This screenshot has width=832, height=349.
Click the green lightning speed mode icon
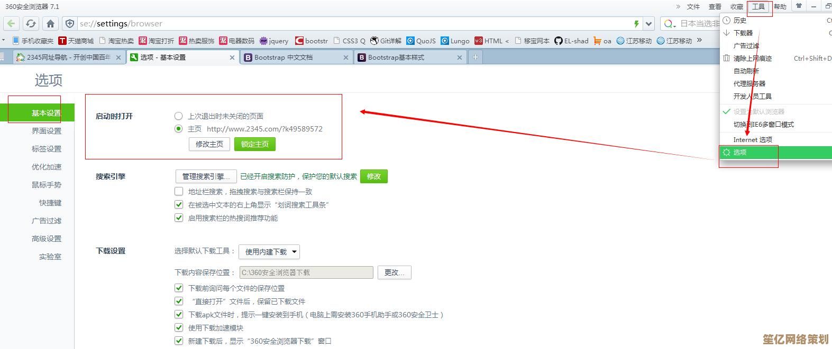[x=636, y=24]
